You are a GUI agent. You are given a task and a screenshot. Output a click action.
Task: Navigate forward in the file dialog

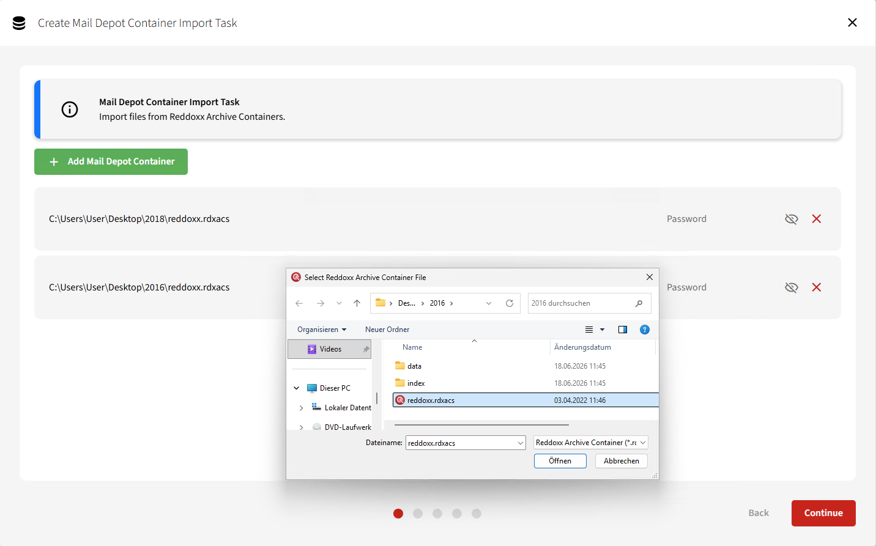tap(321, 303)
